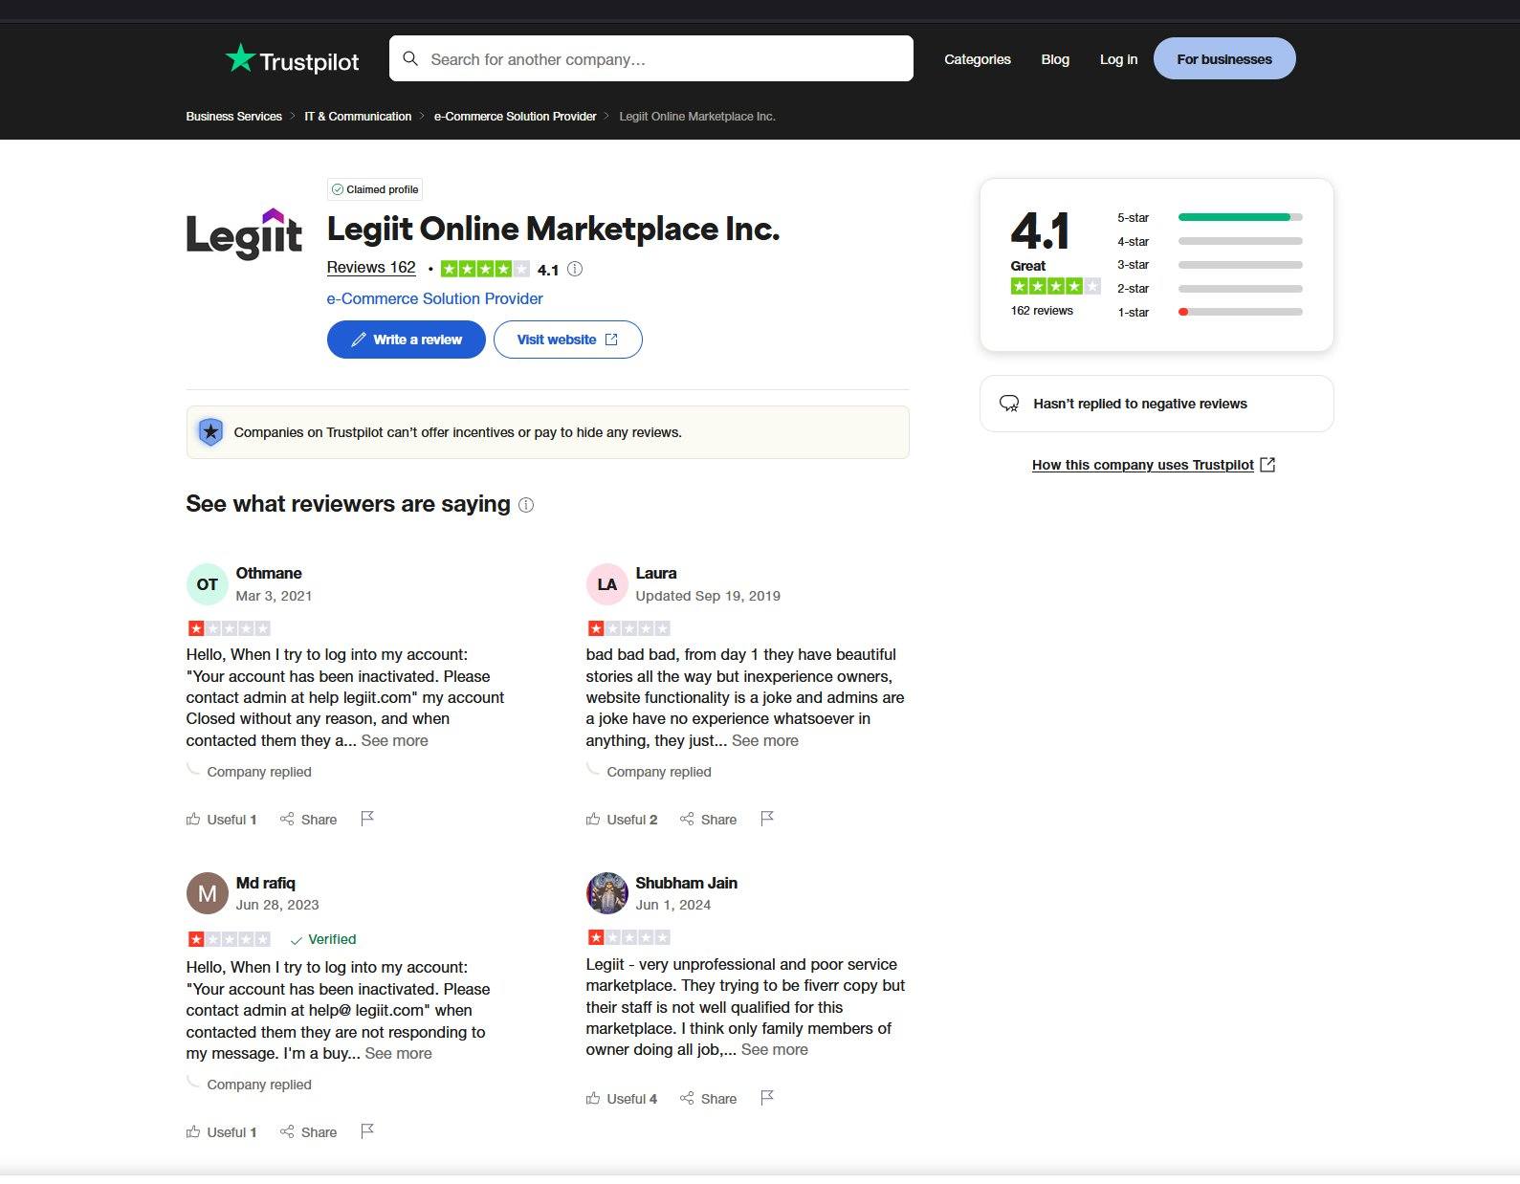Open the Categories menu item
The width and height of the screenshot is (1520, 1184).
click(978, 59)
